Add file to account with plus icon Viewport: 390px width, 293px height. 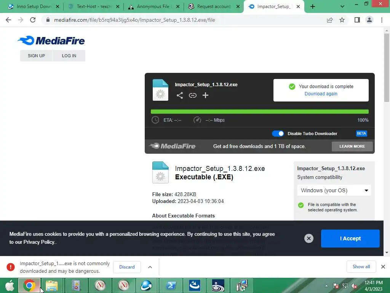tap(205, 95)
